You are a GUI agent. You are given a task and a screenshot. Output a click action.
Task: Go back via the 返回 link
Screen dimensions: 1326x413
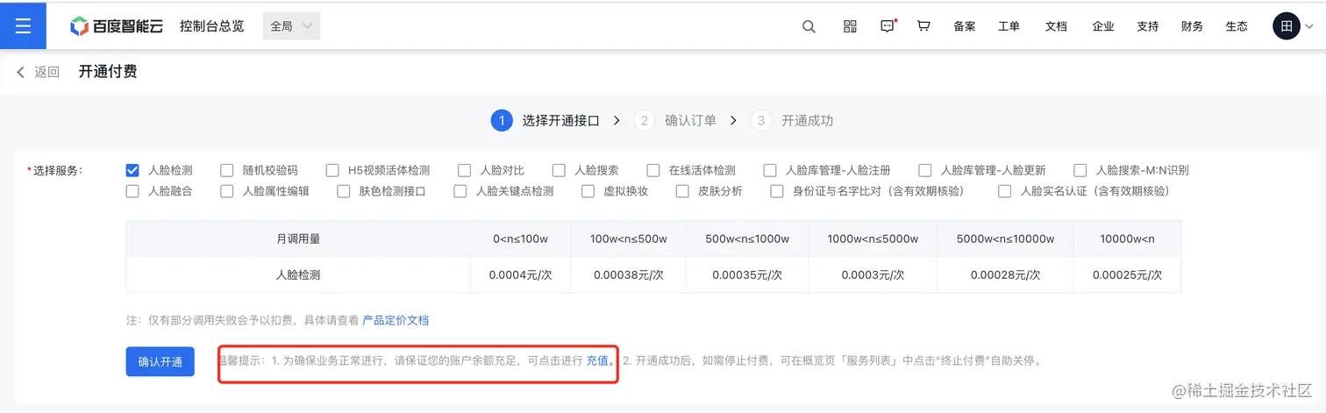[x=46, y=72]
